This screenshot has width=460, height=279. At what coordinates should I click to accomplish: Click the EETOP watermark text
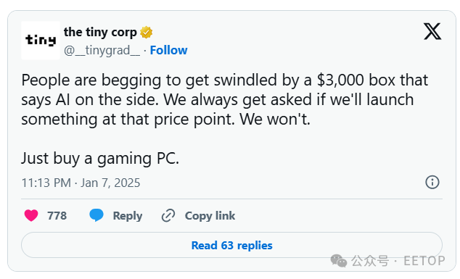point(424,261)
